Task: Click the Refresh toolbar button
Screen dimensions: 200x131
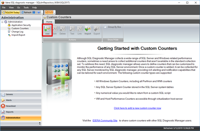Action: pos(26,13)
